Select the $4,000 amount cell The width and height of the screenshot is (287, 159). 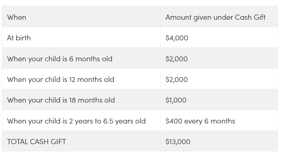click(x=177, y=38)
